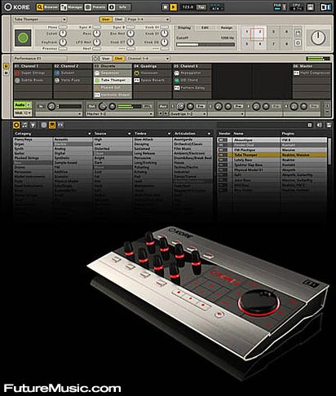Image resolution: width=336 pixels, height=396 pixels.
Task: Click the Tap tempo button
Action: [201, 7]
